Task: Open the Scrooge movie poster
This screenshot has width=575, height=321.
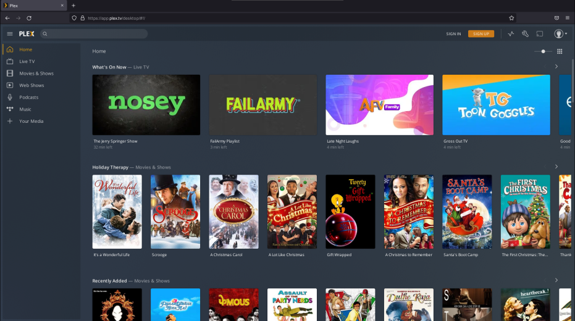Action: (175, 212)
